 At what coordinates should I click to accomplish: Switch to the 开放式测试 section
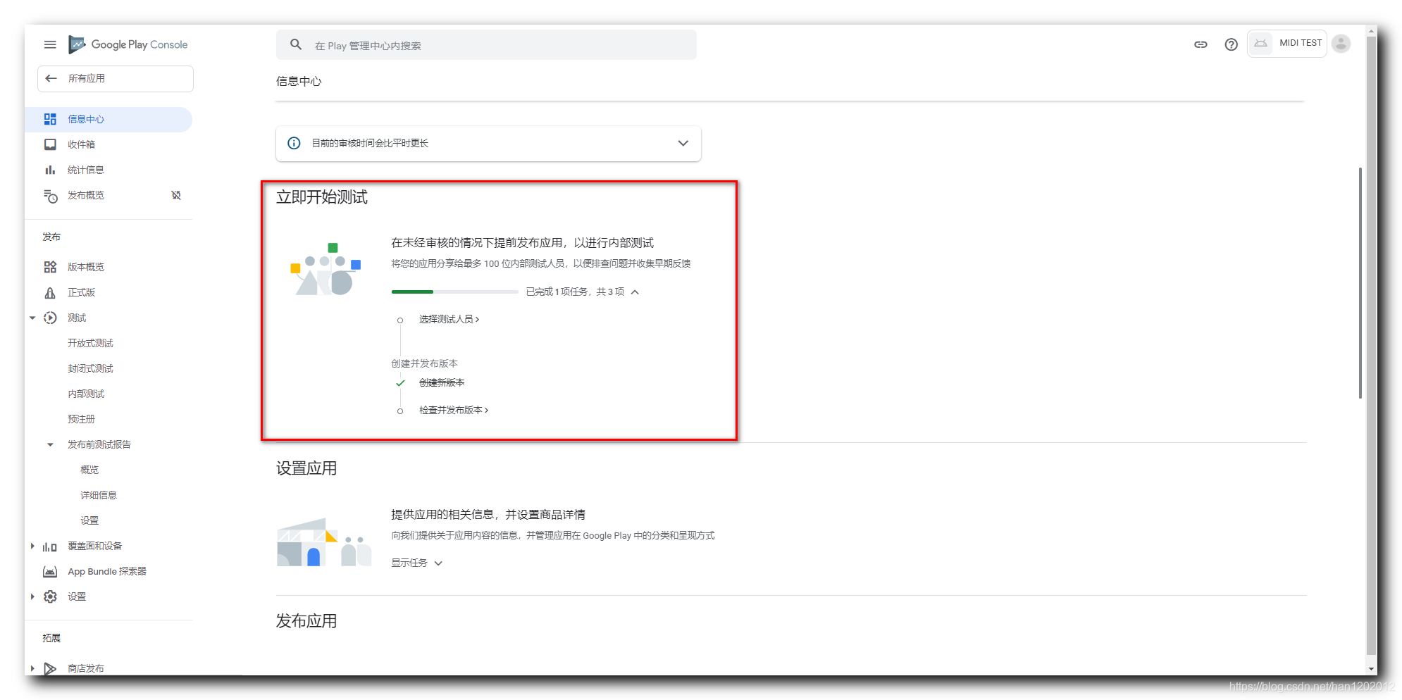tap(89, 343)
